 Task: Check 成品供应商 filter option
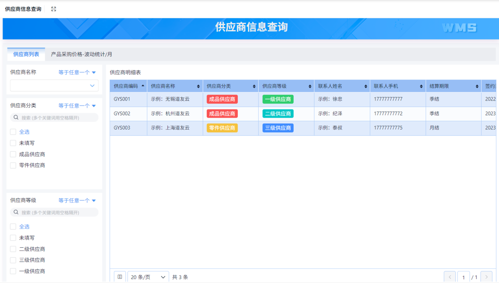(13, 154)
